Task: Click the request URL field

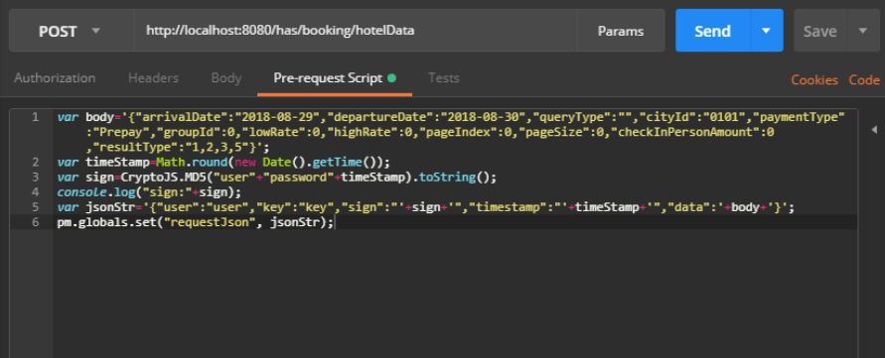Action: (x=356, y=31)
